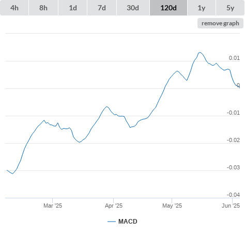This screenshot has height=235, width=245.
Task: Select the 7d range tab
Action: (x=102, y=8)
